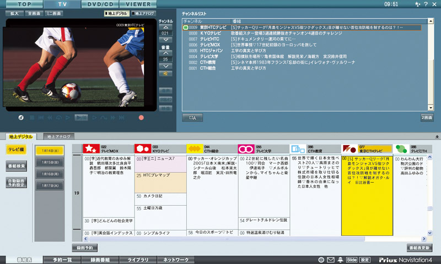
Task: Click skip to end control
Action: [121, 118]
